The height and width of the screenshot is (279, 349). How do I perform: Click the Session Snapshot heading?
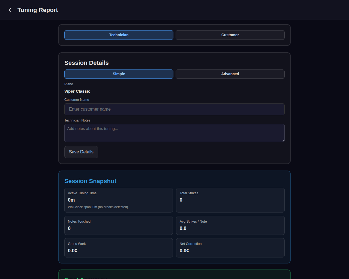click(90, 181)
